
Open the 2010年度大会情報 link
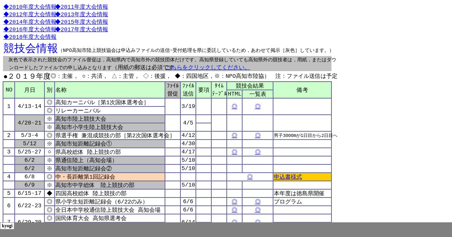point(30,7)
